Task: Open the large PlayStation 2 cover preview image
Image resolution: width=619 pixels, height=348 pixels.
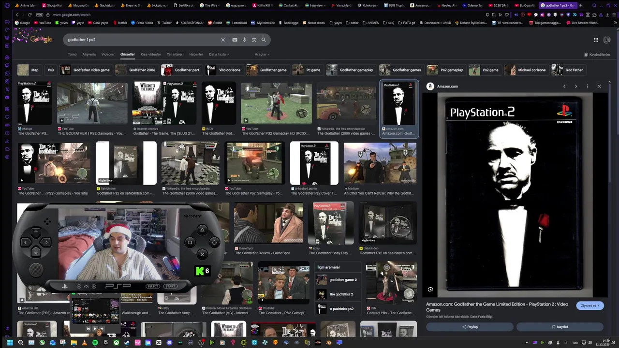Action: [x=515, y=195]
